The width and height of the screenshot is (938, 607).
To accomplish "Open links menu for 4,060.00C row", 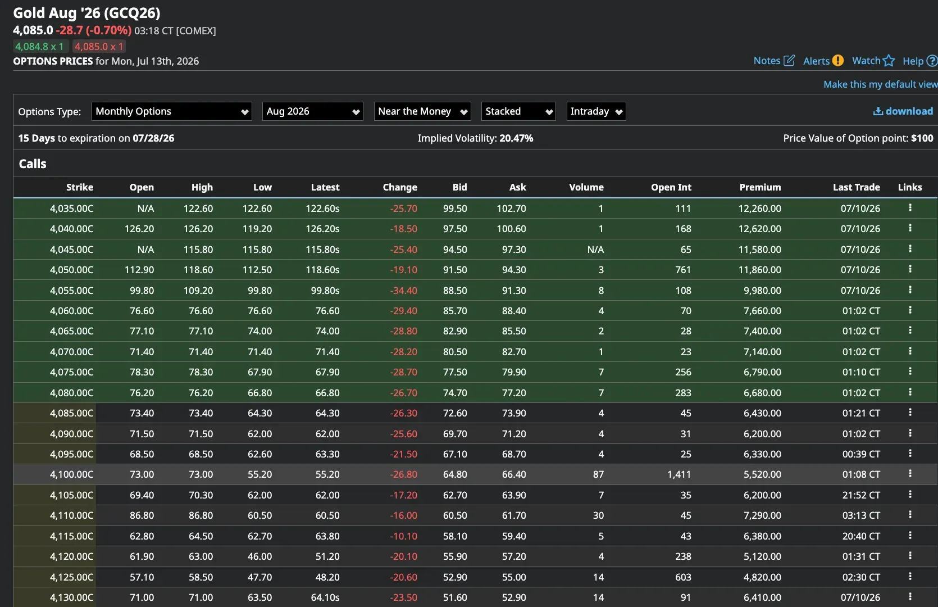I will (910, 310).
